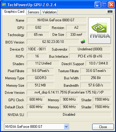Click the Texture Fillrate field 33.6 GTexel/s
Viewport: 116px width, 132px height.
click(x=96, y=71)
